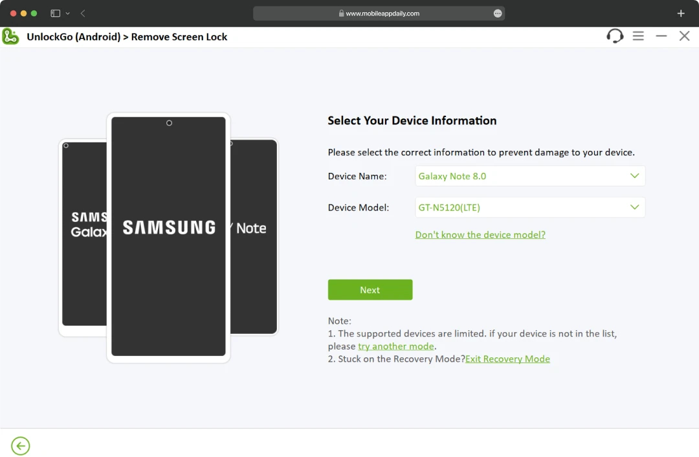This screenshot has height=457, width=699.
Task: Click the UnlockGo (Android) breadcrumb
Action: pyautogui.click(x=74, y=37)
